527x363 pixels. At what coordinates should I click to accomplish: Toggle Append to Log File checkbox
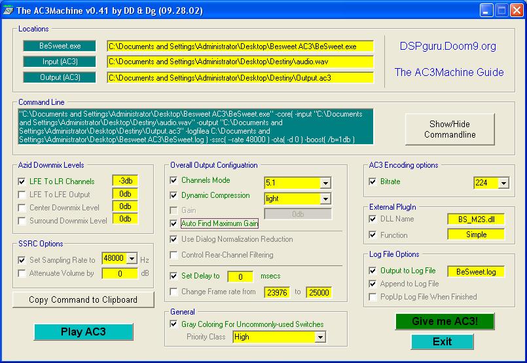(x=373, y=284)
